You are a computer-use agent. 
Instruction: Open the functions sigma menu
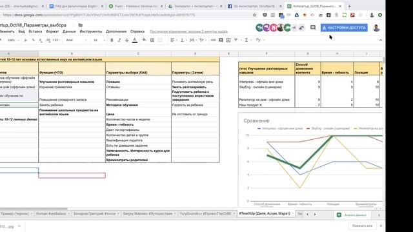[x=247, y=40]
